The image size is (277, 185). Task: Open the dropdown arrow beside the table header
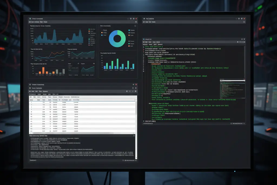click(136, 100)
